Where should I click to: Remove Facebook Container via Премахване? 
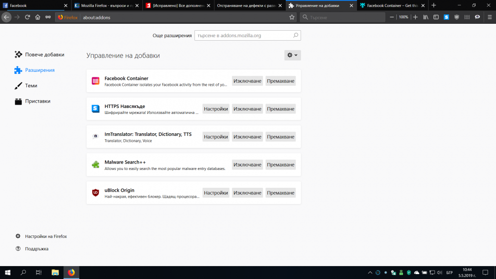click(x=281, y=81)
